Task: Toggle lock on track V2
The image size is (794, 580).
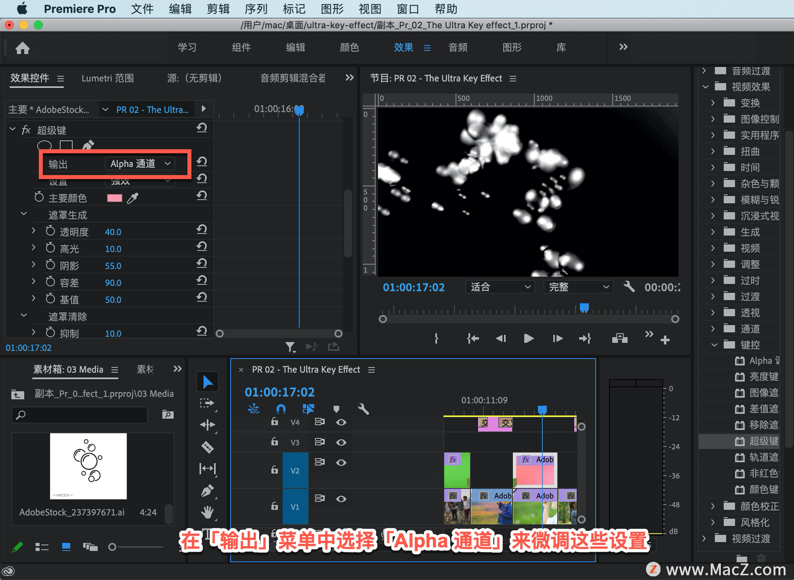Action: pos(274,470)
